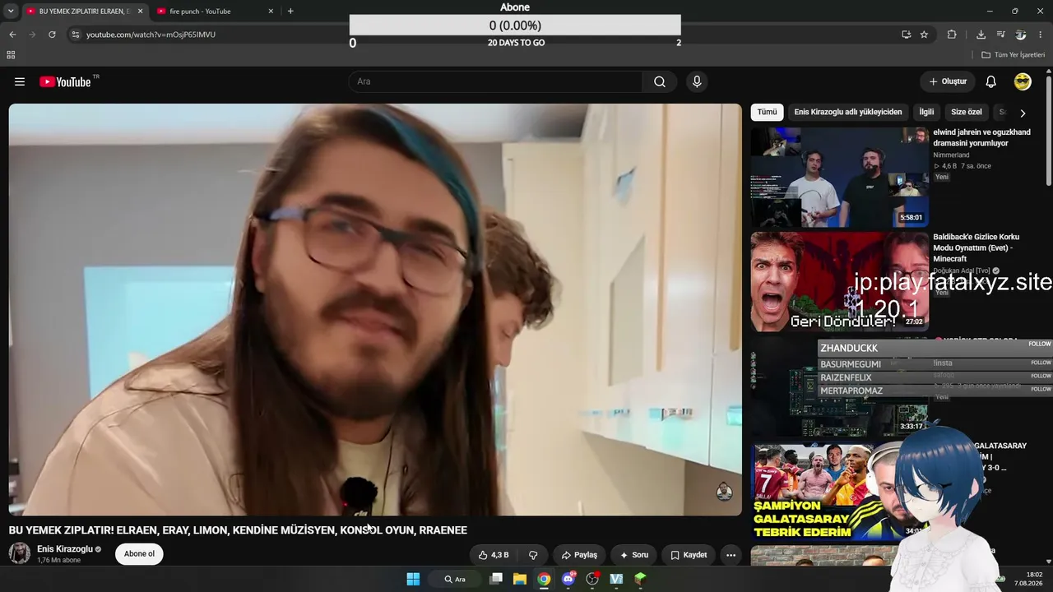
Task: Open the Minecraft grass block taskbar icon
Action: point(640,579)
